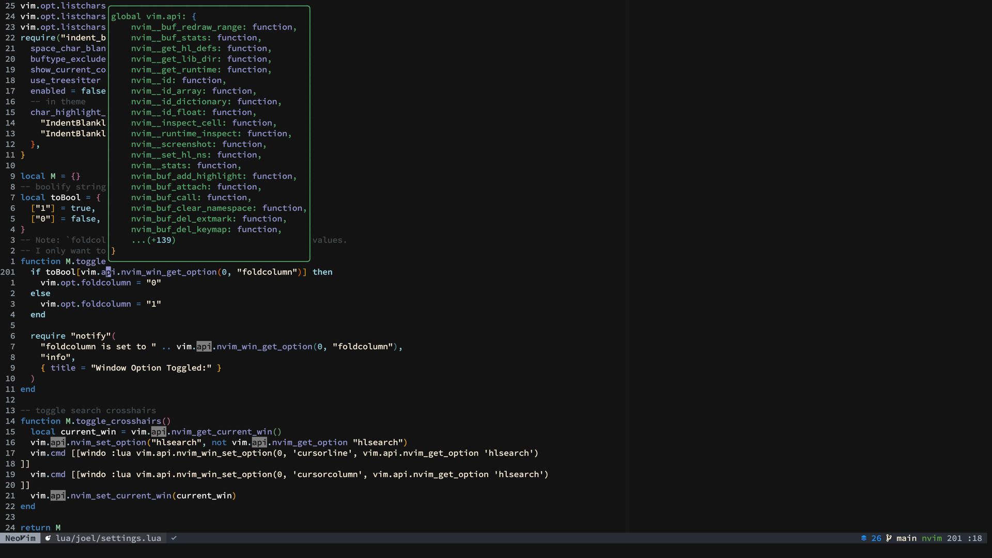Screen dimensions: 992x558
Task: Click 'return M' on the last line
Action: [x=40, y=528]
